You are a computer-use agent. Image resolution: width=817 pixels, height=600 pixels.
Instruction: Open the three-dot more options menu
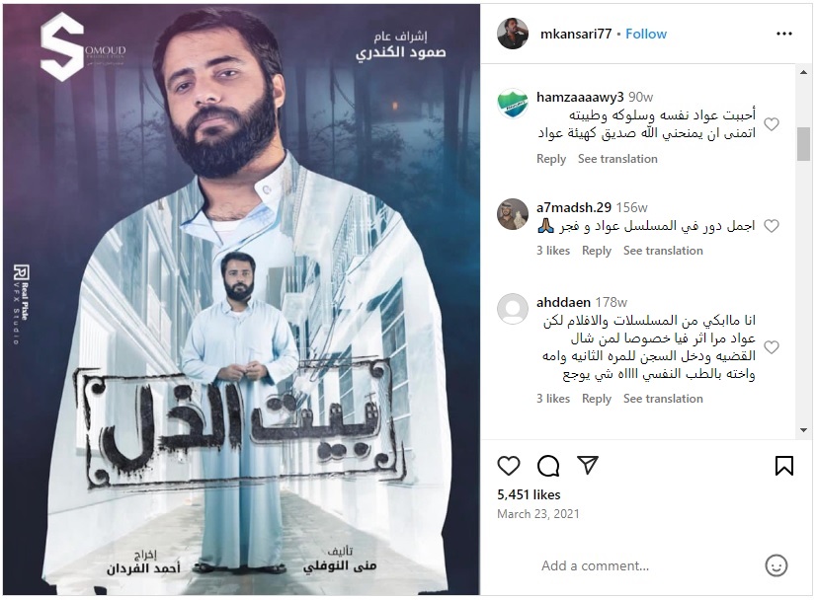point(784,34)
